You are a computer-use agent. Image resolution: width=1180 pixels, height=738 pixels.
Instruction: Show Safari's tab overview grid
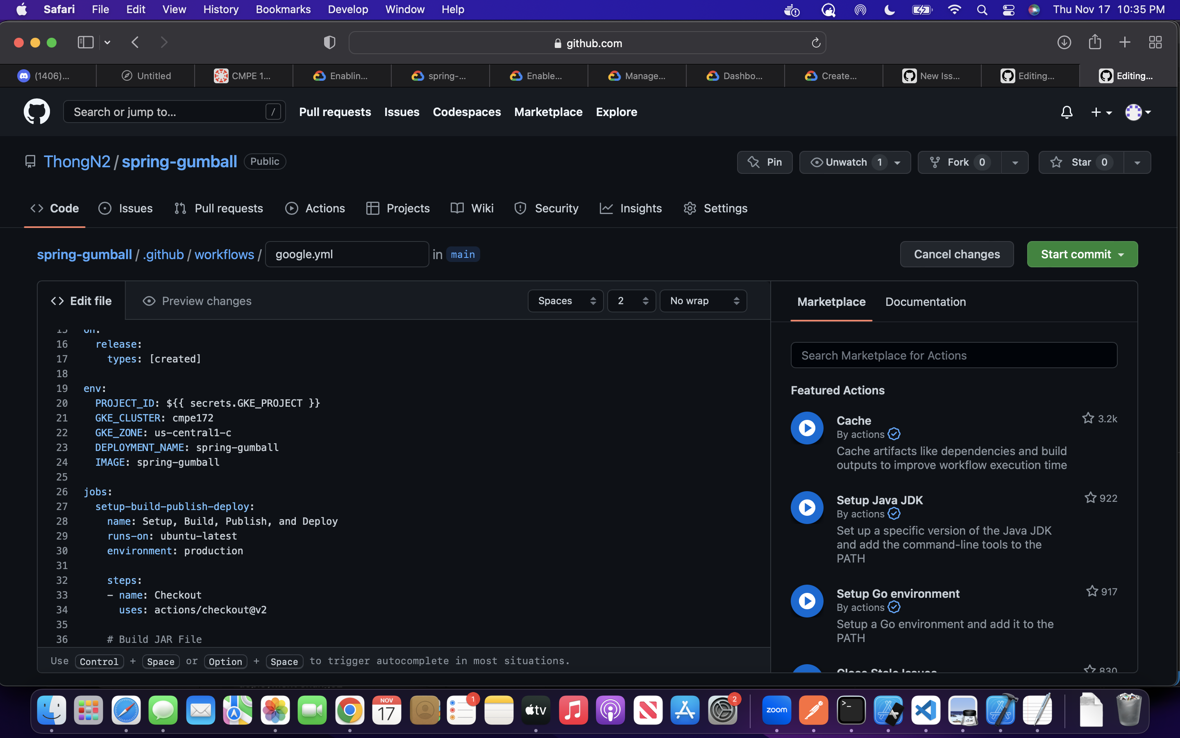coord(1155,43)
